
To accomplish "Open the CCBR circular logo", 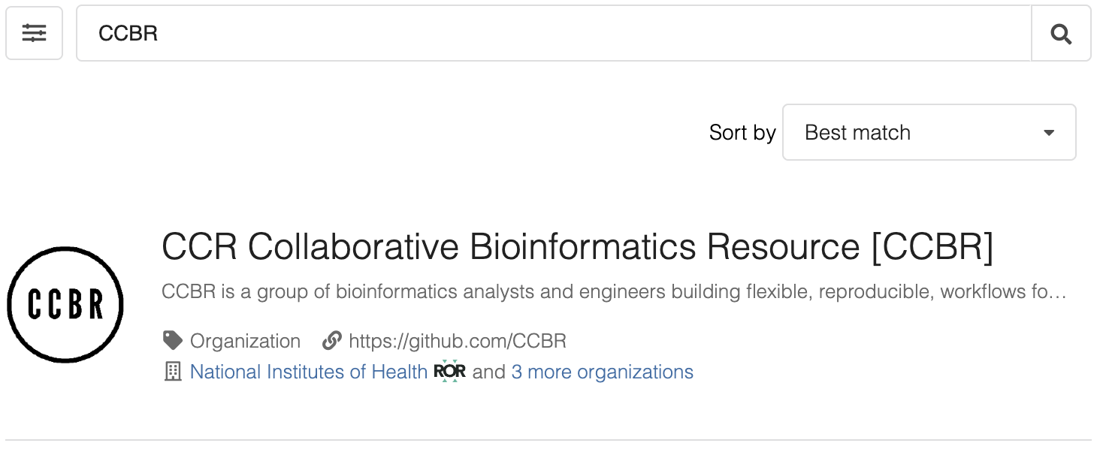I will (x=65, y=304).
